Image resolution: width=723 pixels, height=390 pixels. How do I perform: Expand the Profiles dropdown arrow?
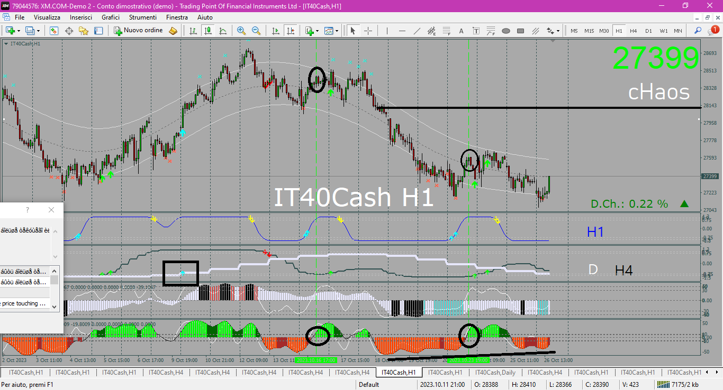(x=38, y=31)
